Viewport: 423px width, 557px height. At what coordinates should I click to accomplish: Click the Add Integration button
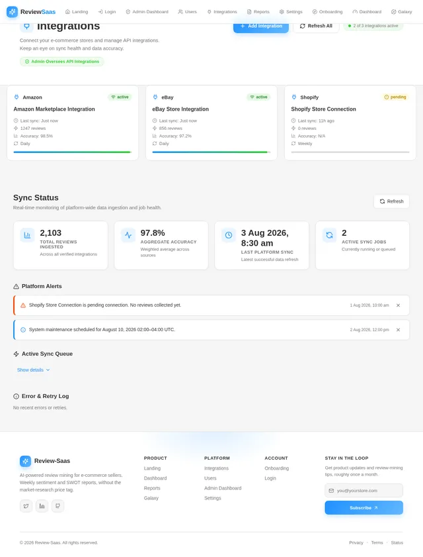tap(261, 26)
